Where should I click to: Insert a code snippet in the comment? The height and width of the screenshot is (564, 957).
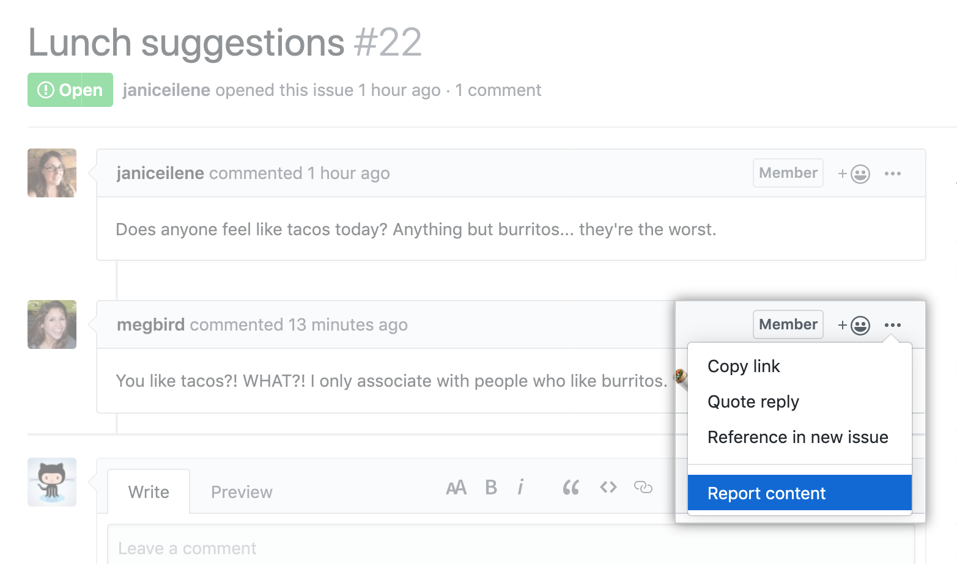(608, 487)
